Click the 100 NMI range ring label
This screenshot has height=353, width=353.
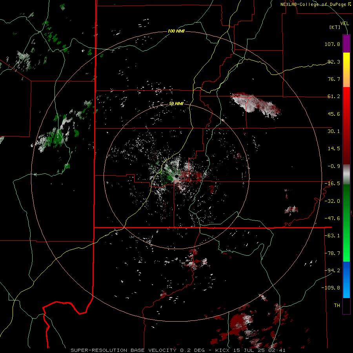[176, 31]
